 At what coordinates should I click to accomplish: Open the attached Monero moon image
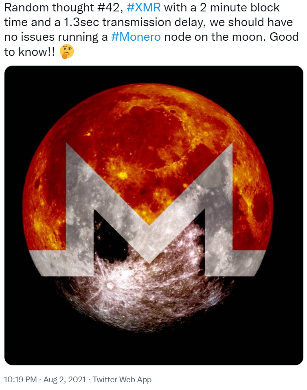coord(153,215)
